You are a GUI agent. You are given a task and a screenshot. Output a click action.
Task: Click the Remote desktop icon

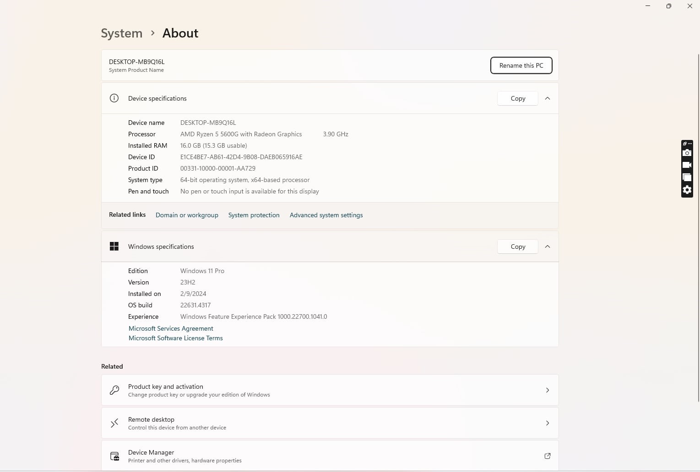(x=114, y=423)
